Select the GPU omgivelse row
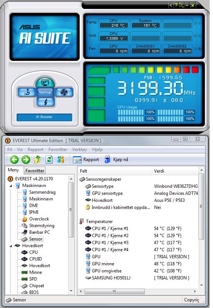Image resolution: width=213 pixels, height=308 pixels. pyautogui.click(x=138, y=271)
